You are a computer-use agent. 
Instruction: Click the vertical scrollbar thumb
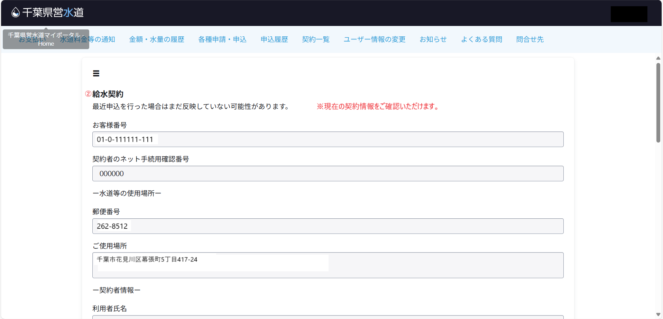658,102
